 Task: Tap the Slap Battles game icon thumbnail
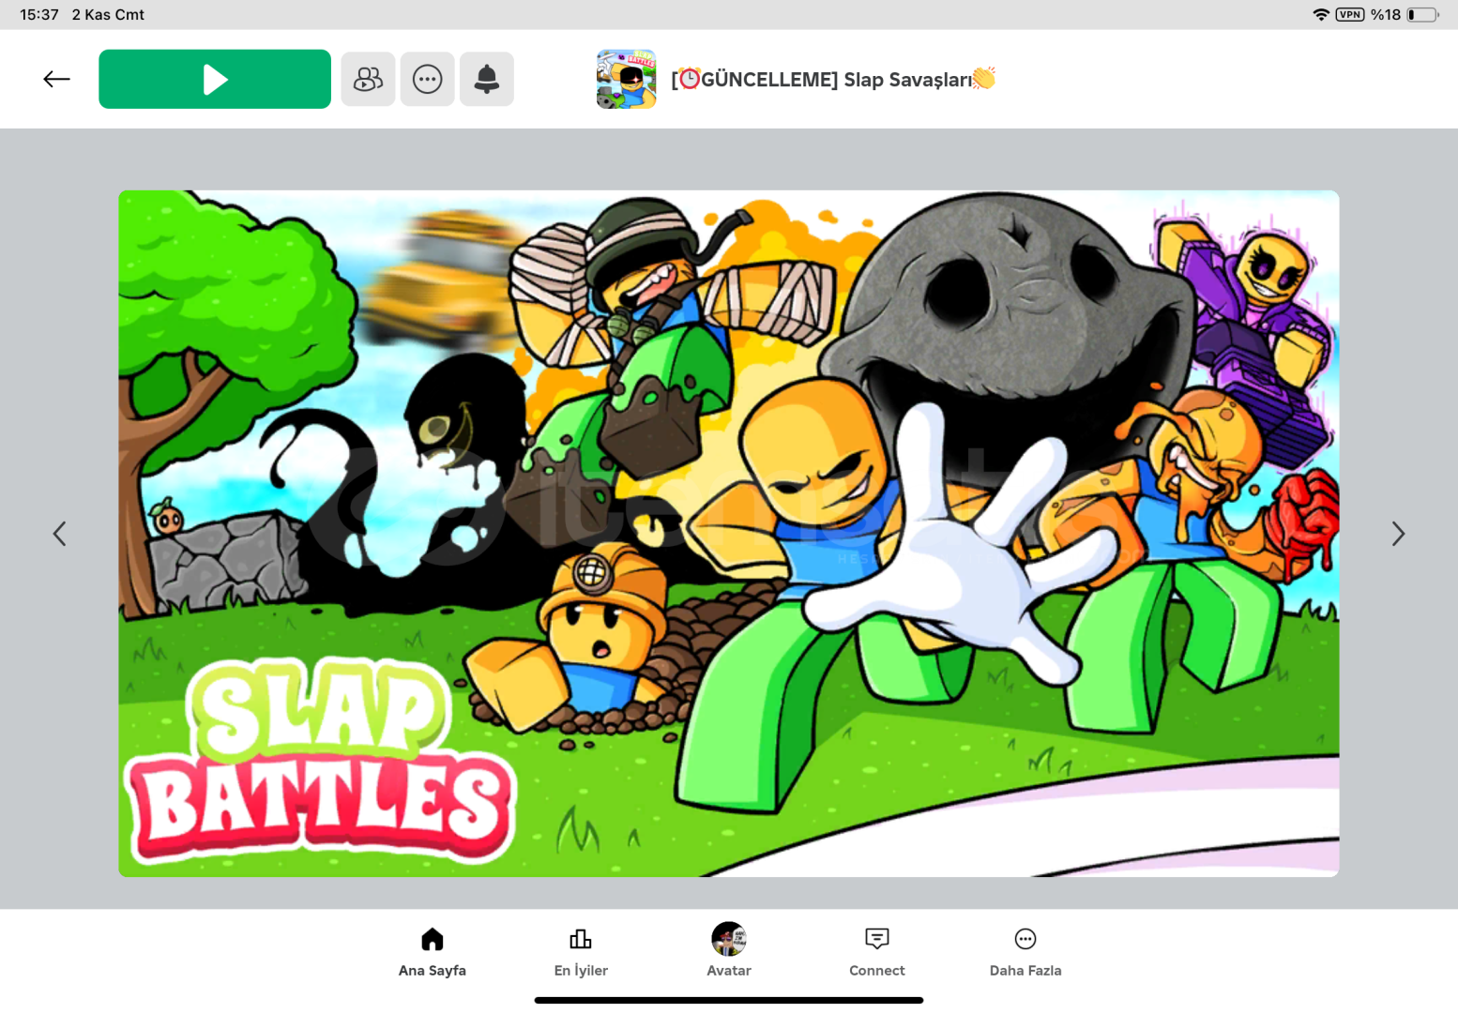tap(626, 80)
